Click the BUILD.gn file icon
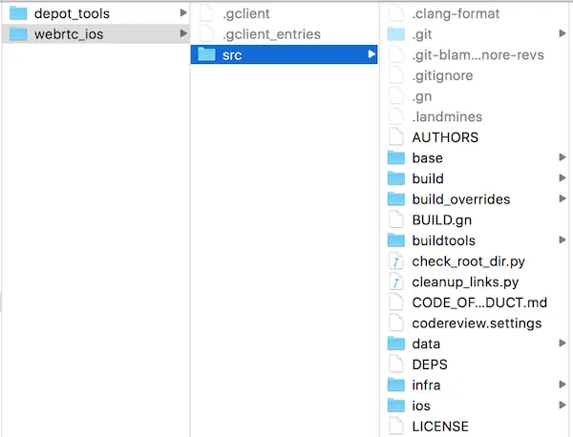Screen dimensions: 573x437 coord(396,219)
